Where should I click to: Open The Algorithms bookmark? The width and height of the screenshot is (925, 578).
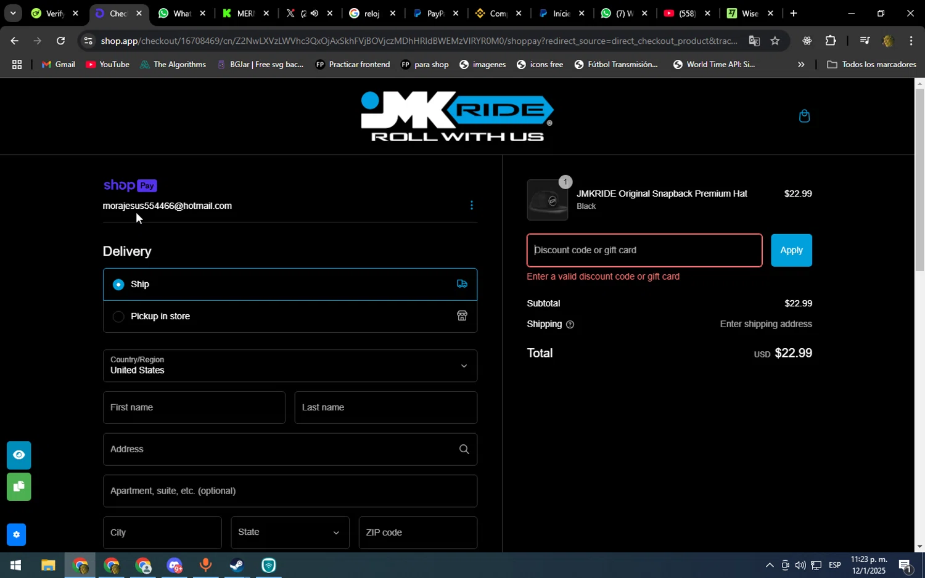point(173,65)
